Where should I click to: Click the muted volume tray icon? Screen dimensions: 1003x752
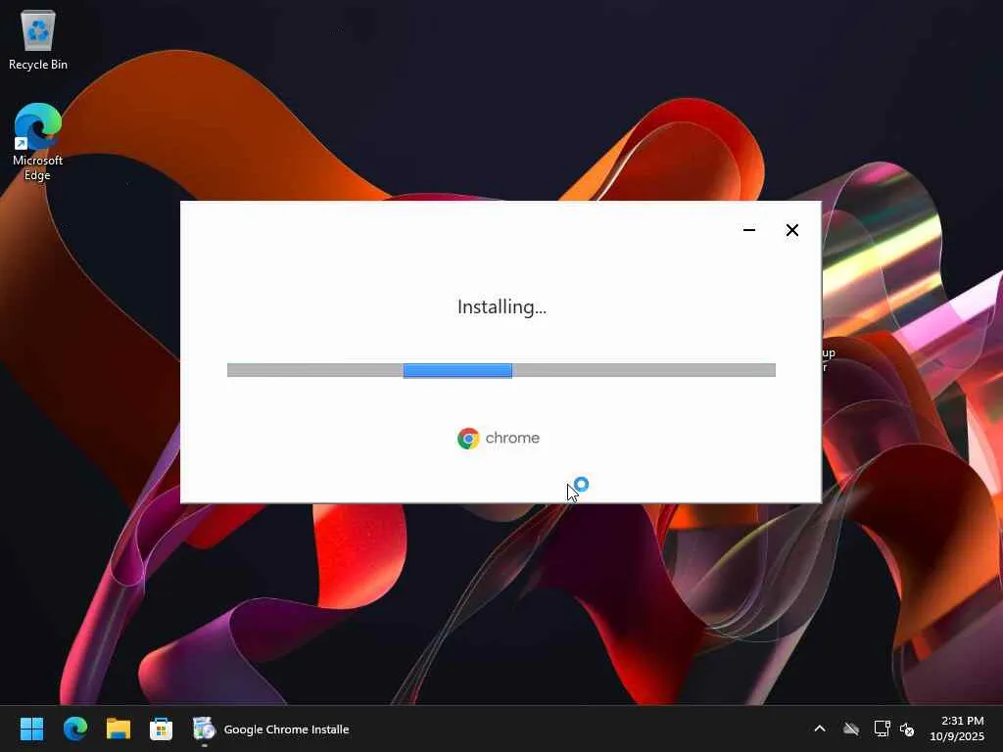(x=907, y=728)
